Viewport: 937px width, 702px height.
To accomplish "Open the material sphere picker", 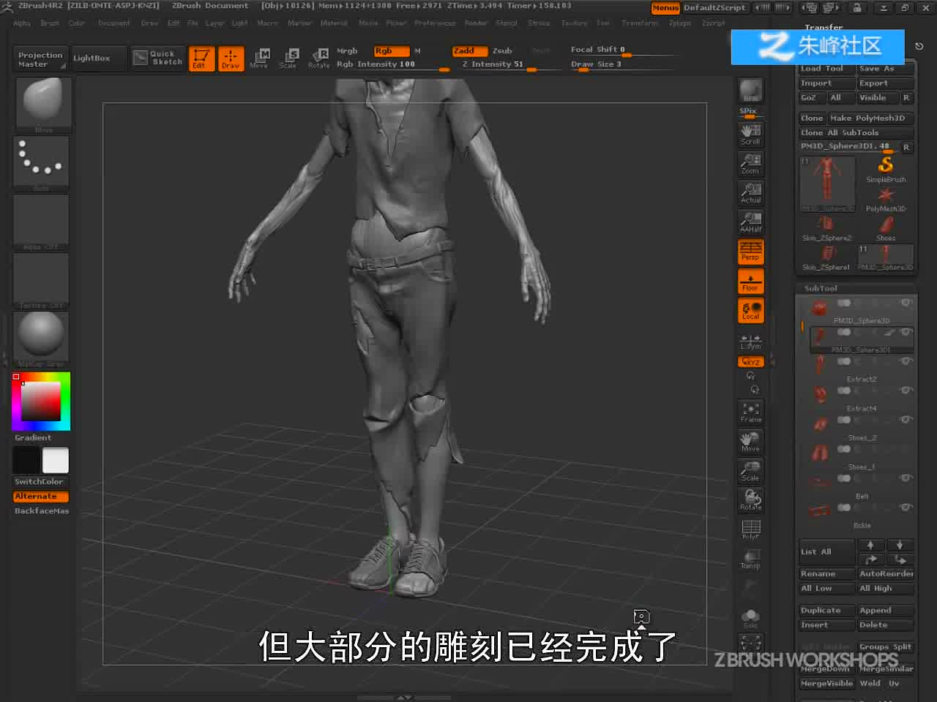I will 41,337.
